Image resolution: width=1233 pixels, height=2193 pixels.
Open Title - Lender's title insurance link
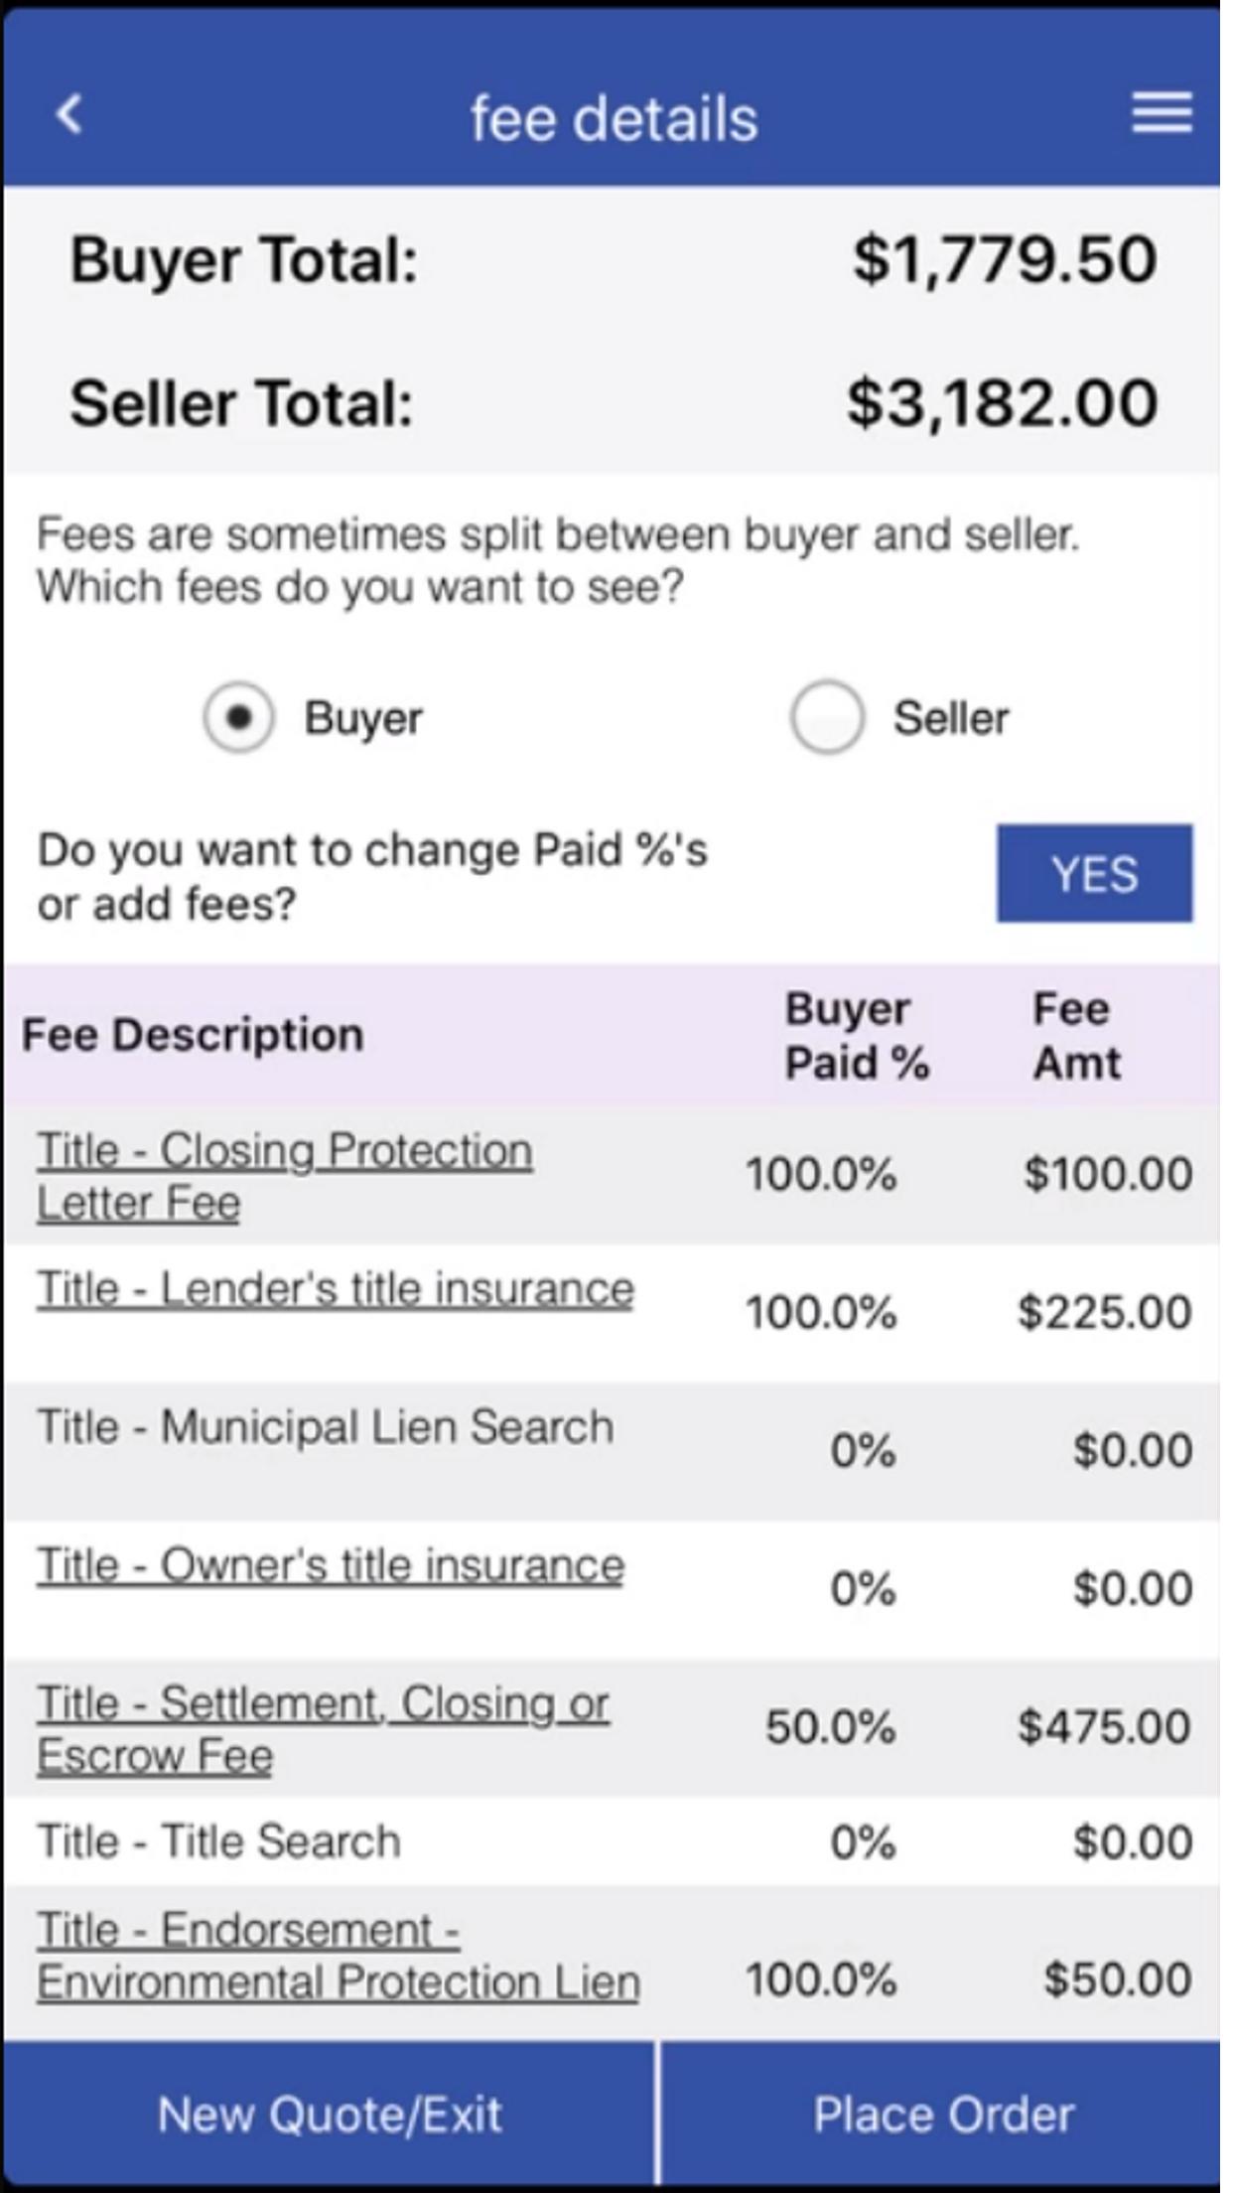(336, 1289)
